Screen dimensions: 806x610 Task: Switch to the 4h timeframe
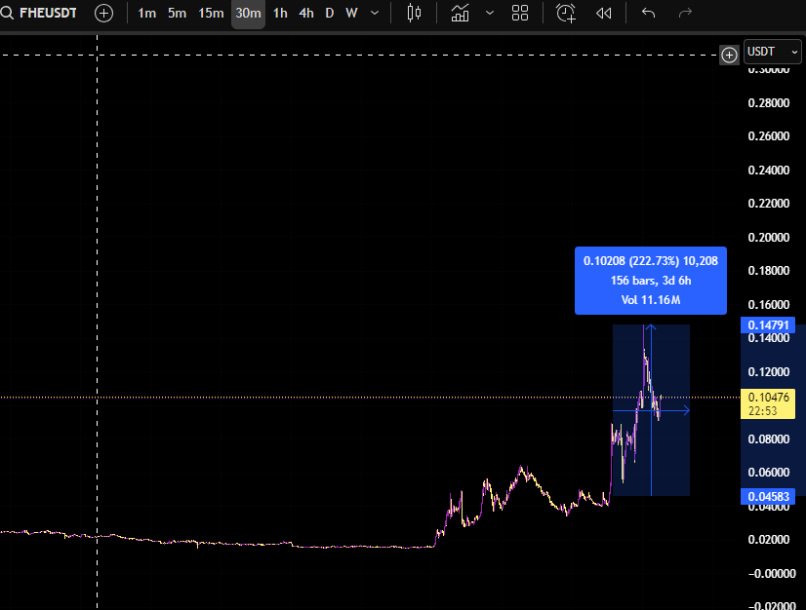[x=306, y=14]
